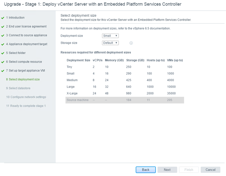Screen dimensions: 226x176
Task: Go to step 3 Connect to source appliance
Action: click(26, 35)
